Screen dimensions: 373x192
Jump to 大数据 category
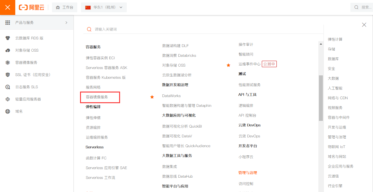click(x=333, y=78)
